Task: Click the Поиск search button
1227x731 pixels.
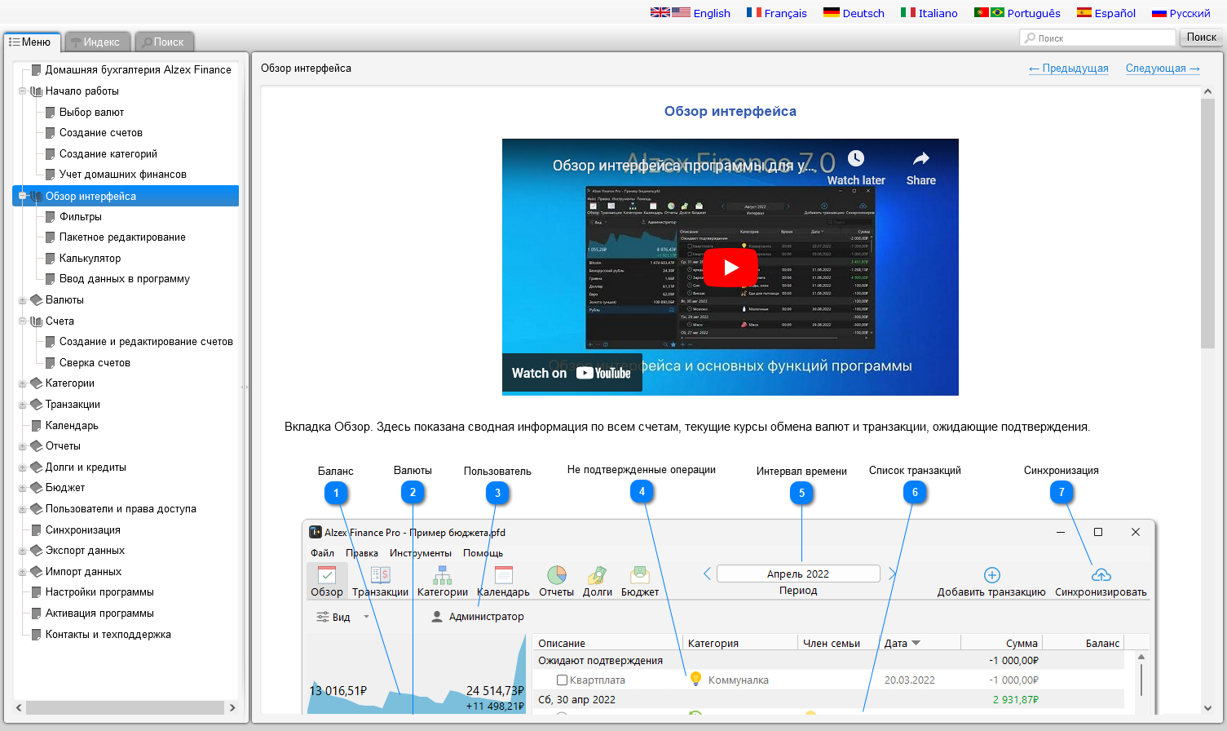Action: [x=1201, y=37]
